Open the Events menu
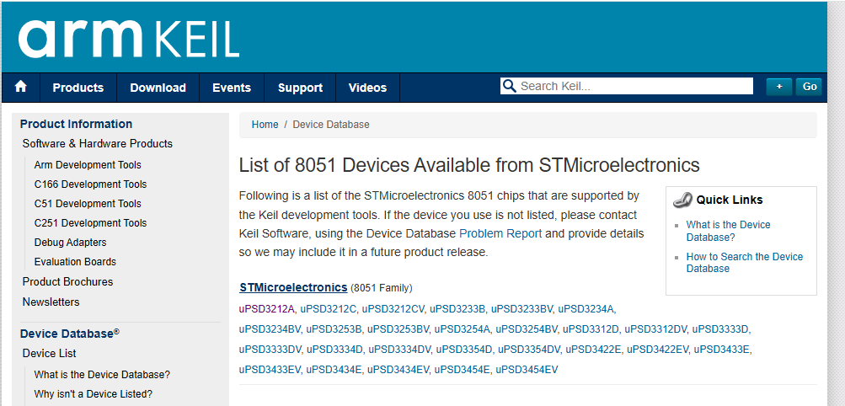The image size is (845, 406). 232,88
